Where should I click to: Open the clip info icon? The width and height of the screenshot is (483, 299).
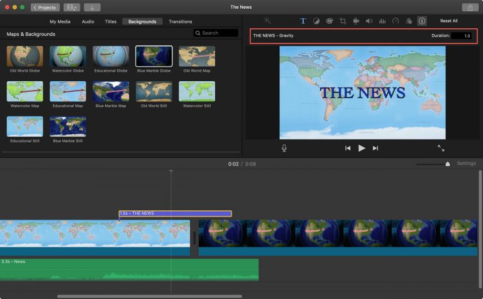click(x=422, y=21)
